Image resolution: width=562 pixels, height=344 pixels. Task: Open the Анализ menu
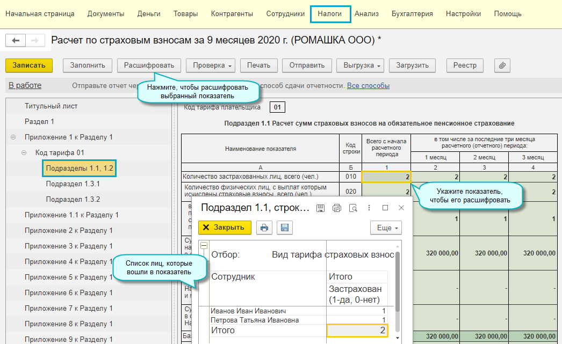pos(366,14)
